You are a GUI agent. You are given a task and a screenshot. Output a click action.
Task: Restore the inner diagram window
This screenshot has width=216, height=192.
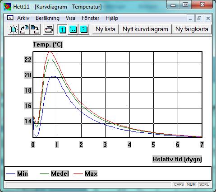pos(199,18)
